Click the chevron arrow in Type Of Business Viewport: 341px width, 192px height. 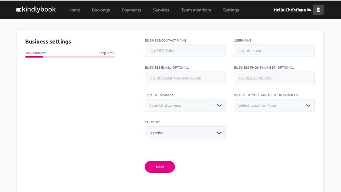[x=219, y=106]
